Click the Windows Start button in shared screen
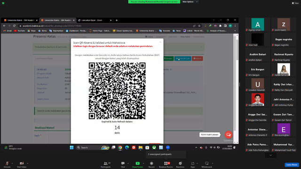Viewport: 301px width, 169px height. pyautogui.click(x=71, y=147)
